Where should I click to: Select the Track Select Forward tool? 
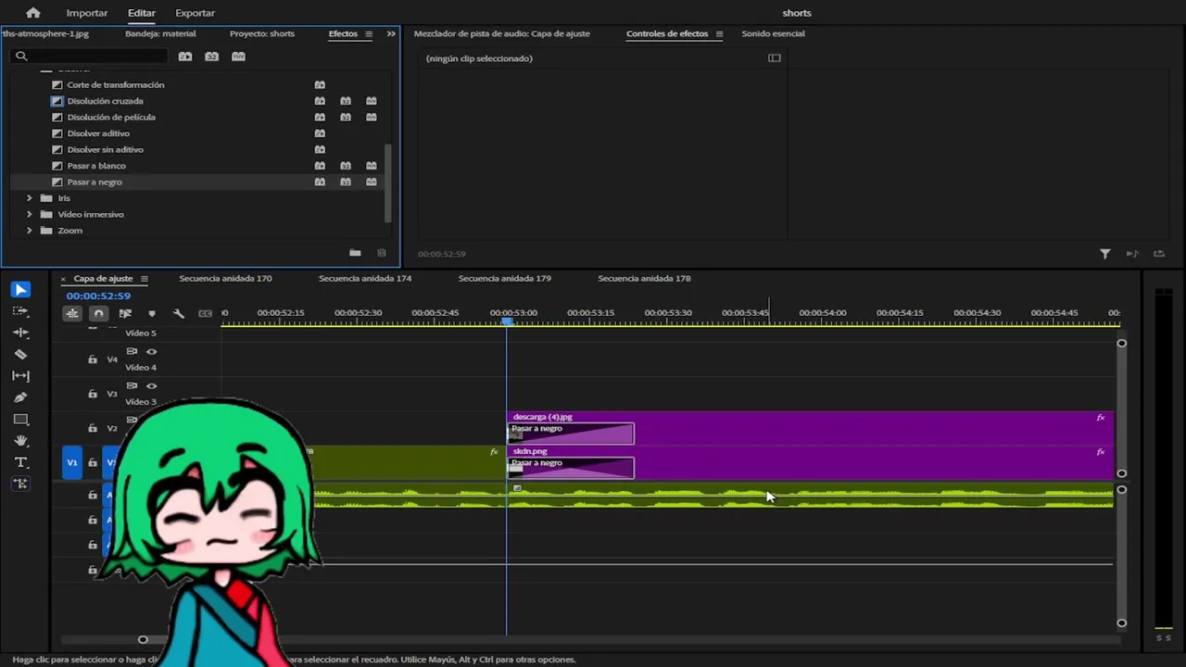click(x=20, y=311)
